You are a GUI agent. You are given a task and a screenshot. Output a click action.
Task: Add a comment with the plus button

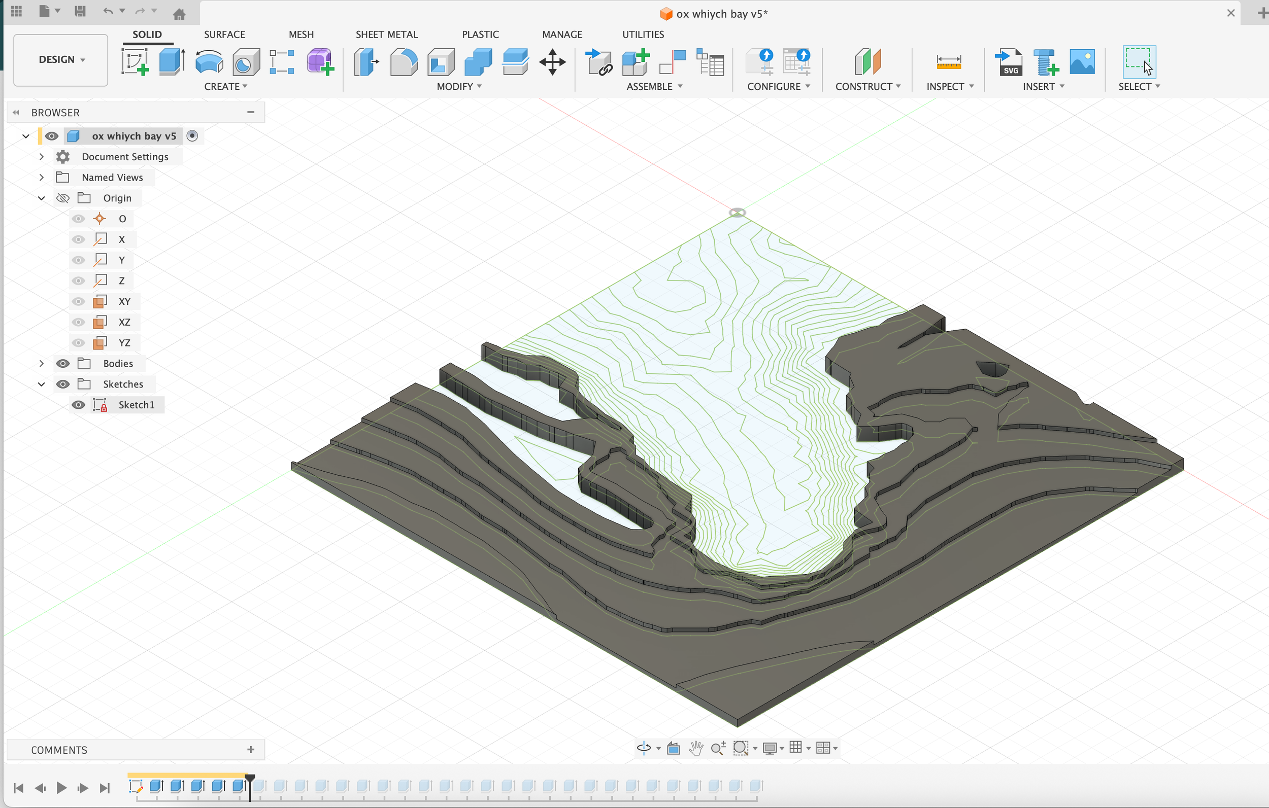point(251,750)
